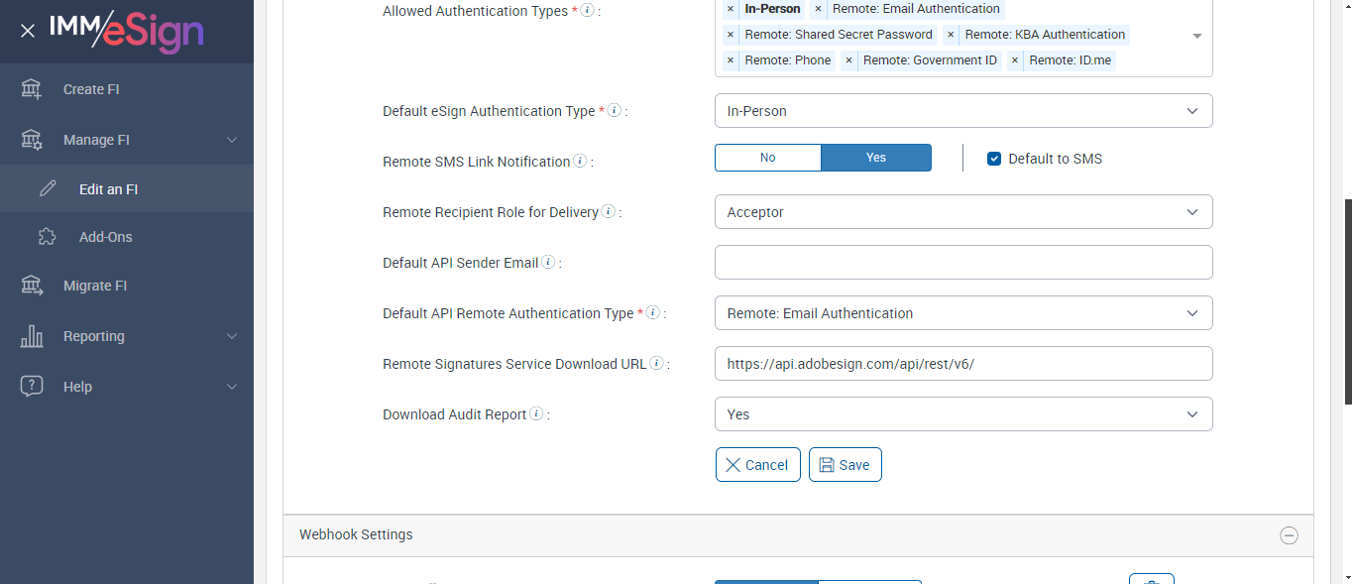This screenshot has width=1354, height=584.
Task: Remove the Remote: Phone authentication tag
Action: (731, 60)
